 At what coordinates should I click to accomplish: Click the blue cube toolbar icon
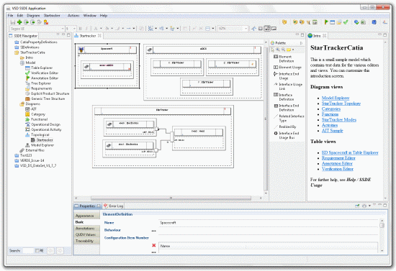374,22
